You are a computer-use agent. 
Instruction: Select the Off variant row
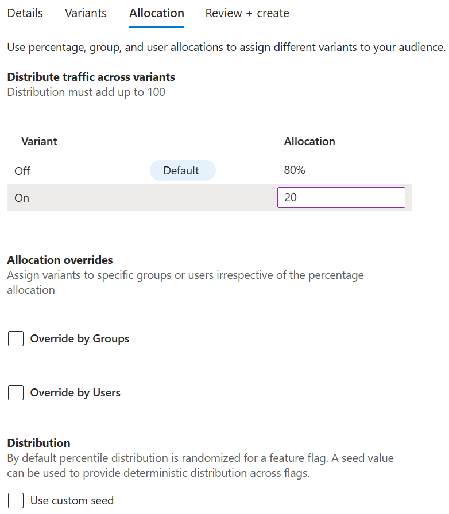click(86, 170)
